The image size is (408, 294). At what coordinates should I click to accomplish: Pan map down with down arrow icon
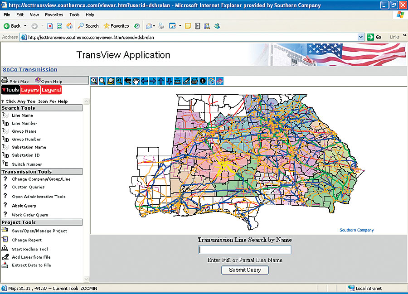(169, 81)
